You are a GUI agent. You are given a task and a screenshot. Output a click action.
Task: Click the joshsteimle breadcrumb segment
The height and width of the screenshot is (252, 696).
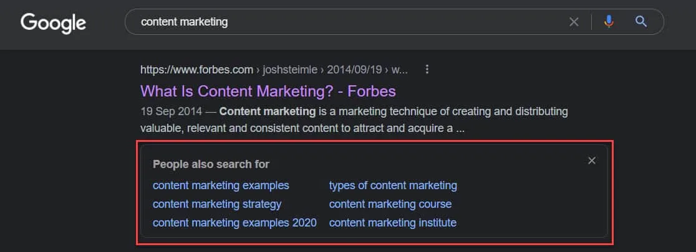coord(296,69)
